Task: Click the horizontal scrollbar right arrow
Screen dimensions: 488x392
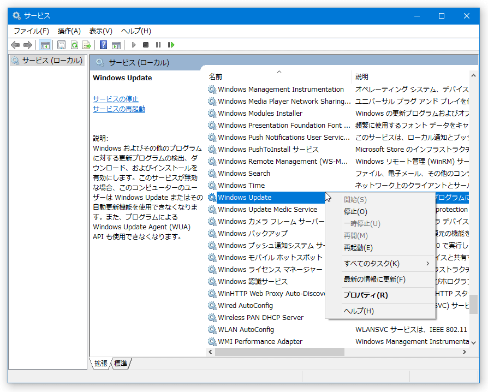Action: point(465,352)
